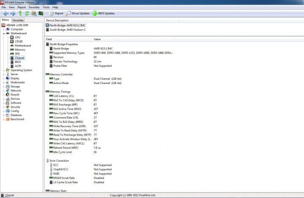The image size is (304, 198).
Task: Expand the Storage tree node
Action: 3,87
